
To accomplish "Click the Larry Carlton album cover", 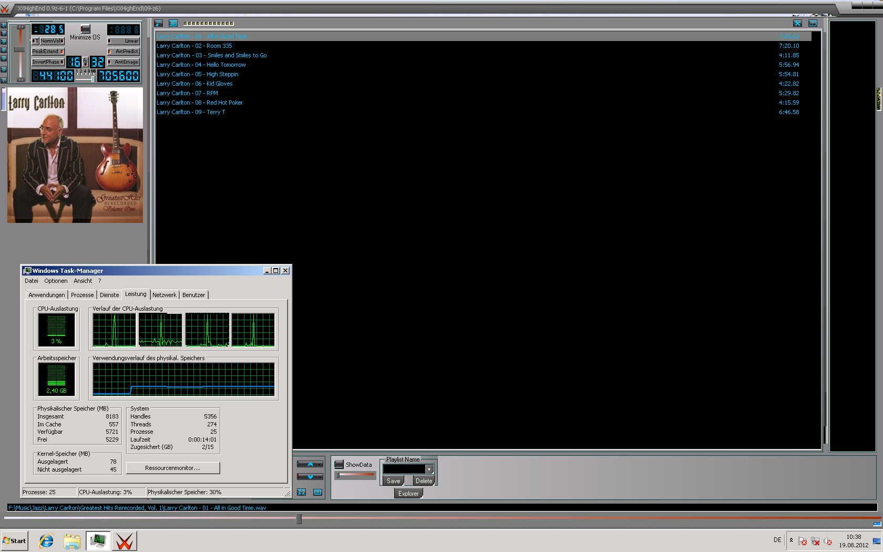I will [x=75, y=155].
